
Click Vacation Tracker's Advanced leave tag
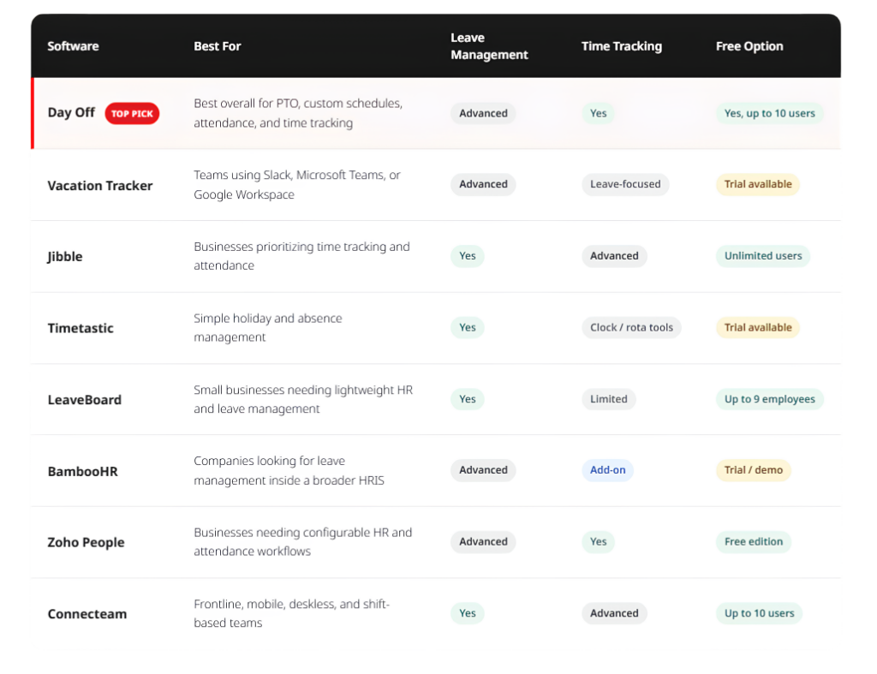click(483, 184)
